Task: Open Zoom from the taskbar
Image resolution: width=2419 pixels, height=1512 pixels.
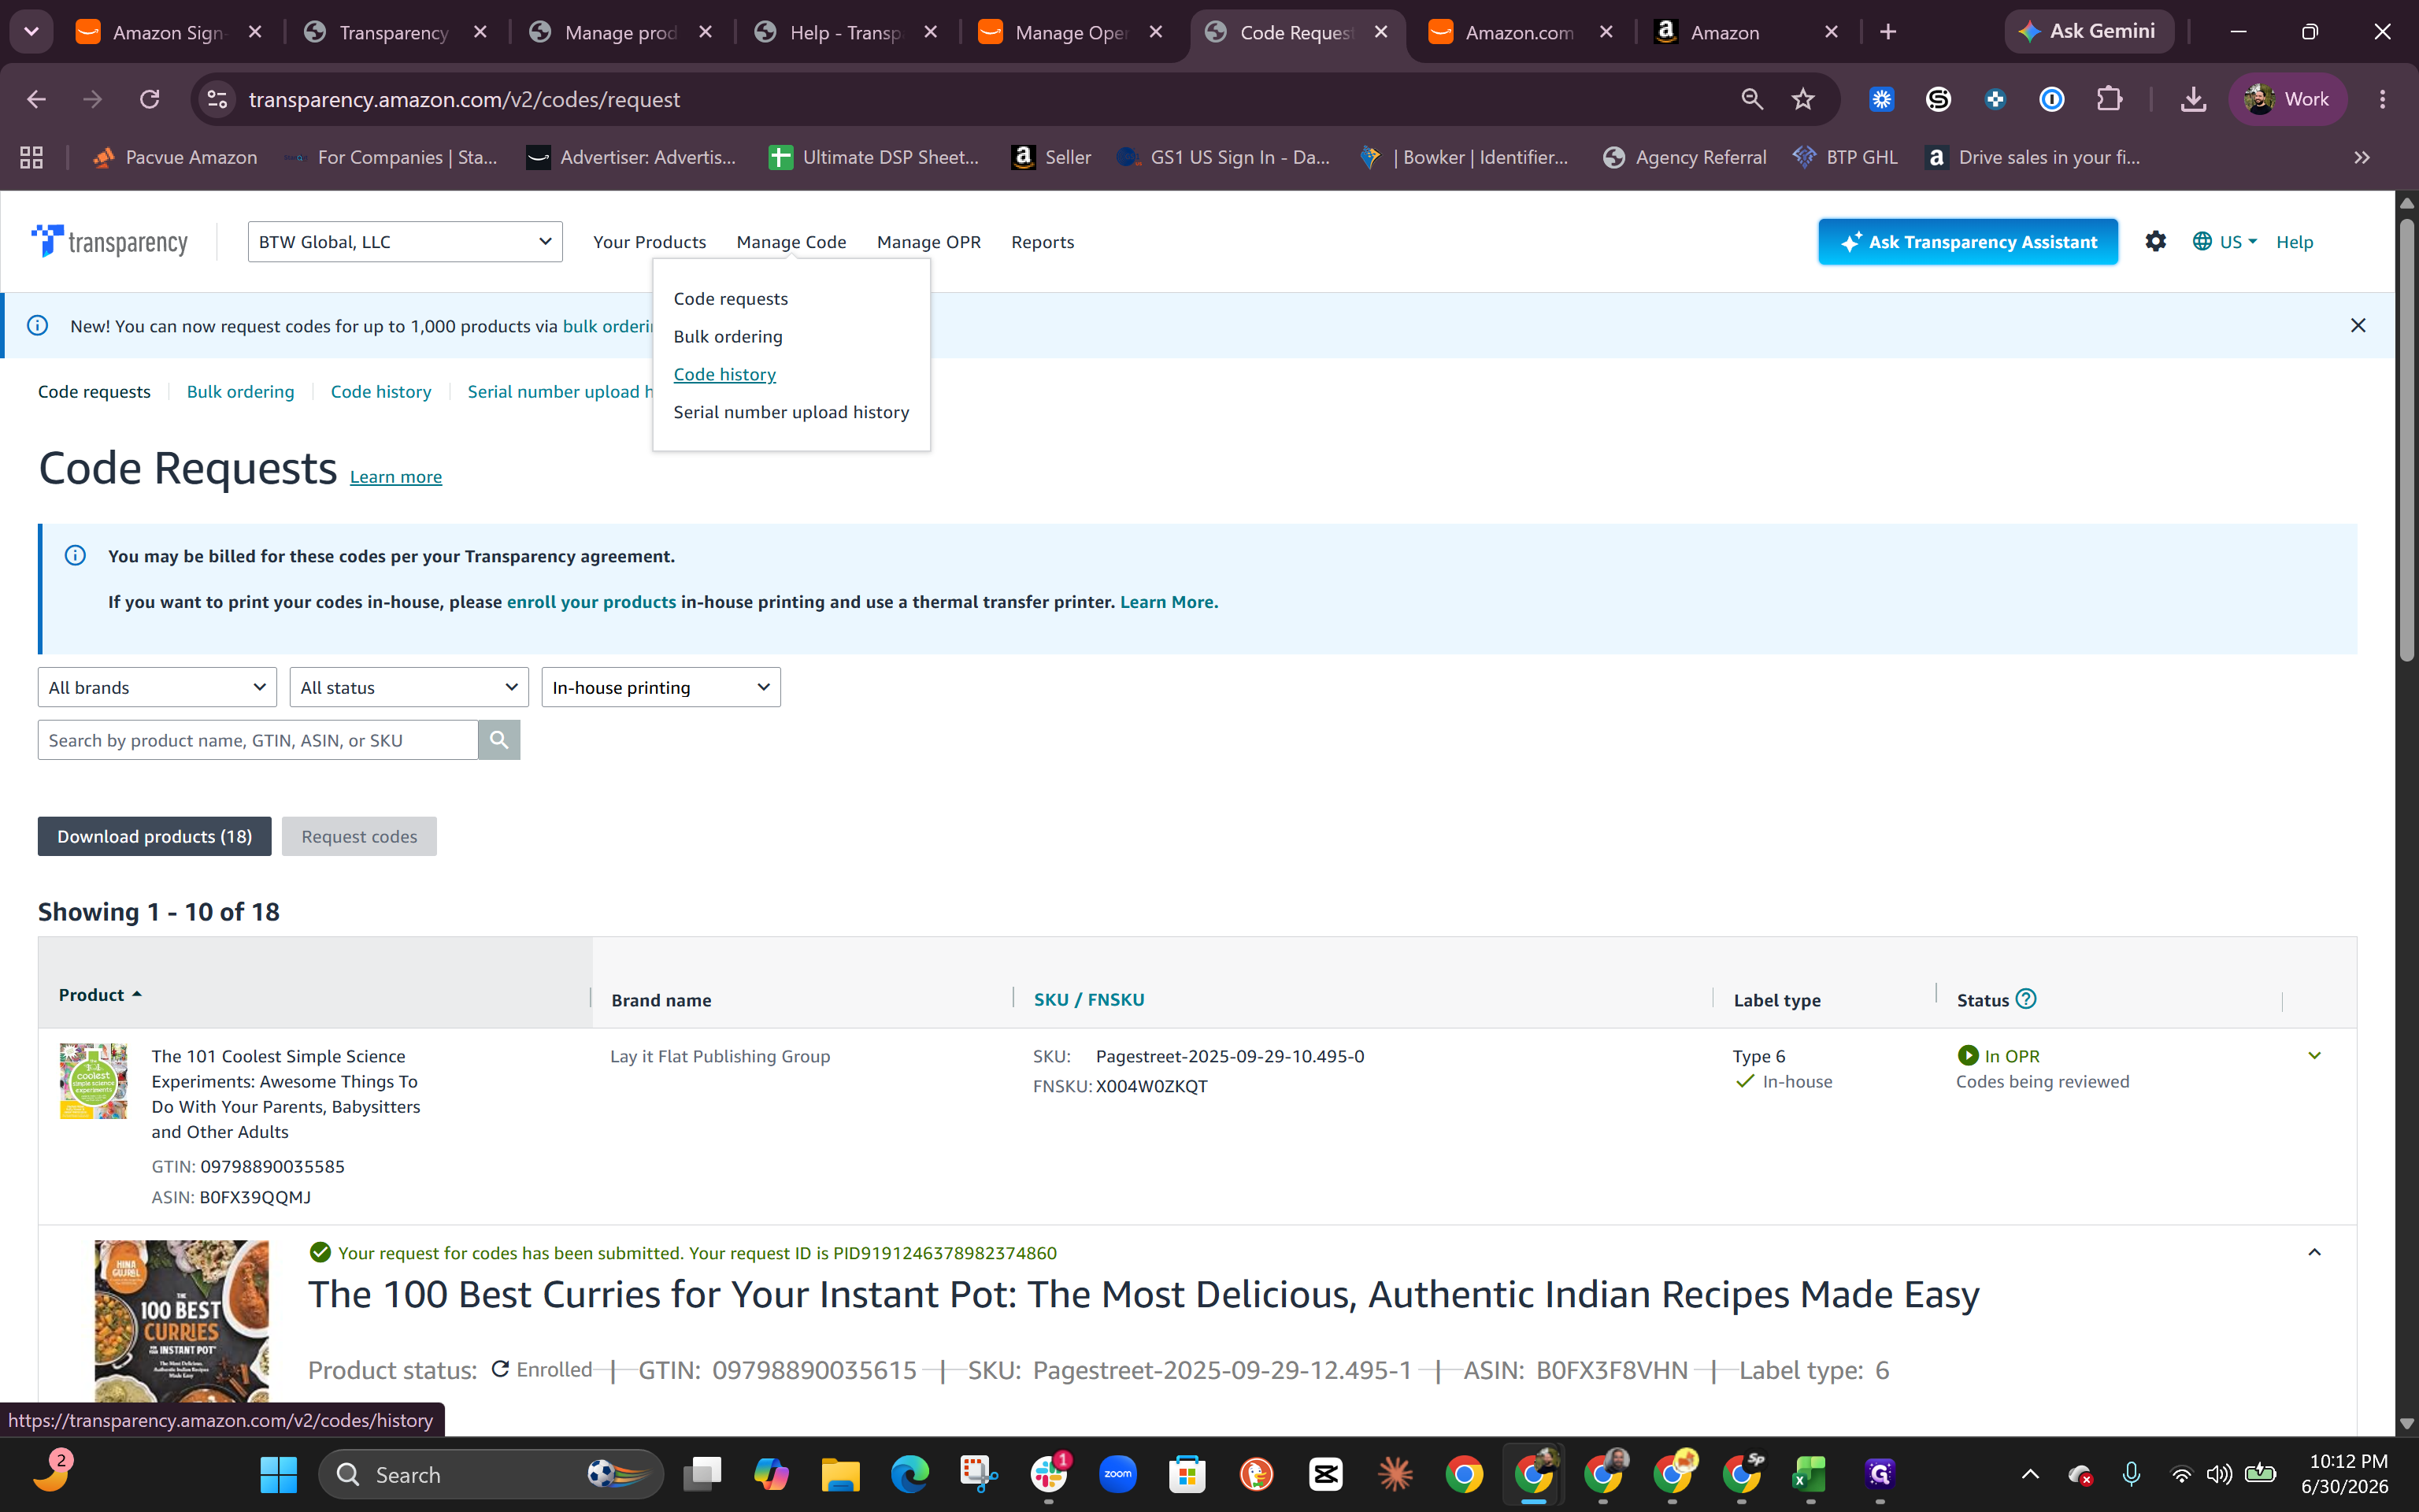Action: pyautogui.click(x=1117, y=1474)
